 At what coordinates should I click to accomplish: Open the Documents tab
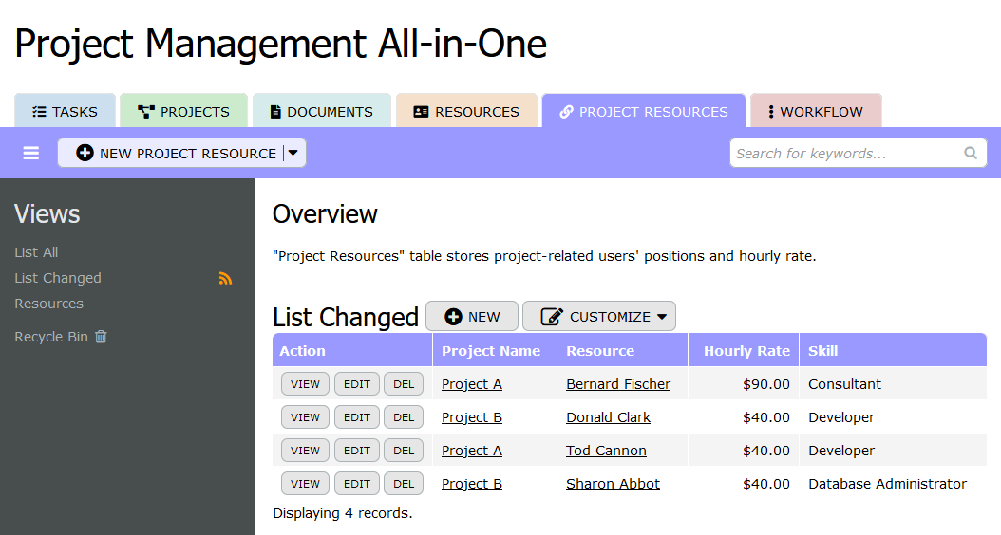pos(321,111)
